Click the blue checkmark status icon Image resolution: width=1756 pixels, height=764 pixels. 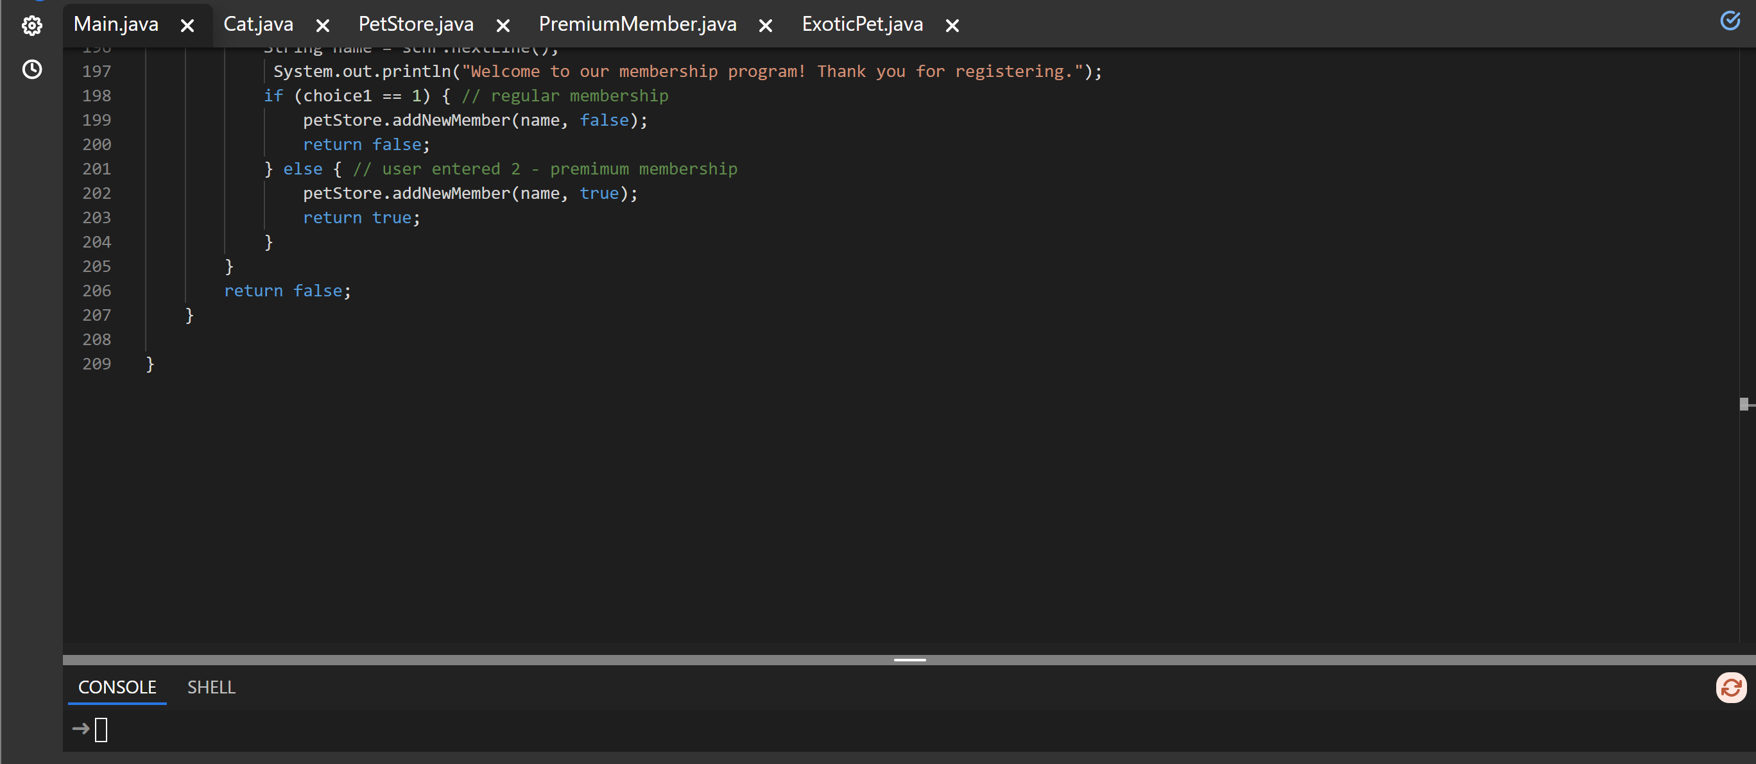pos(1730,21)
